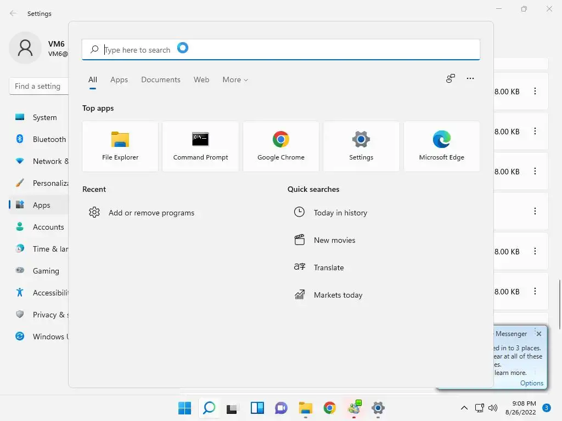This screenshot has height=421, width=562.
Task: Open the volume control in the system tray
Action: point(493,408)
